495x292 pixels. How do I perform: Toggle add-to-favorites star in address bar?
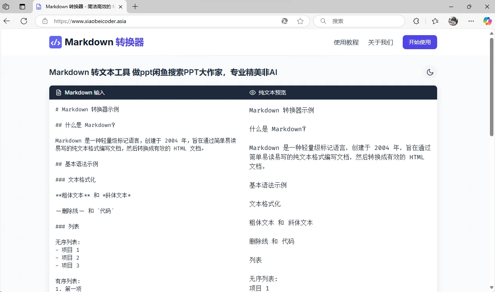click(x=300, y=21)
